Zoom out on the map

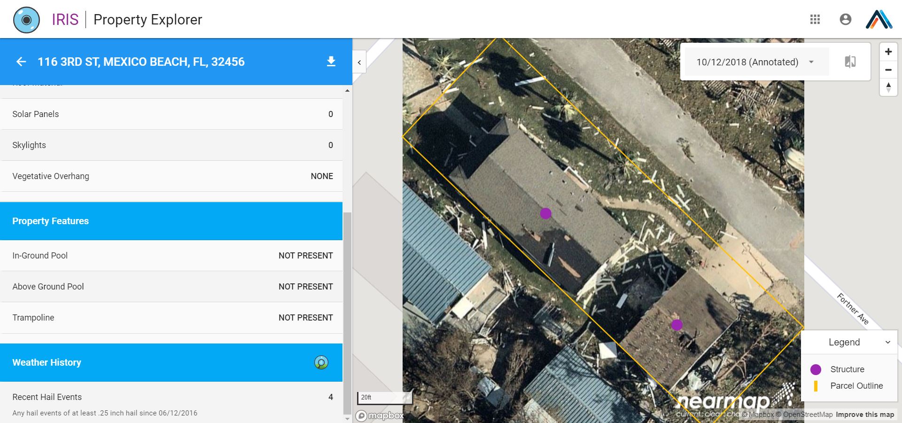pos(888,70)
